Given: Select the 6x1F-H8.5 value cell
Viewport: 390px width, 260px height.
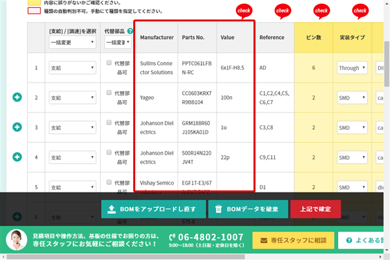Looking at the screenshot, I should coord(236,68).
